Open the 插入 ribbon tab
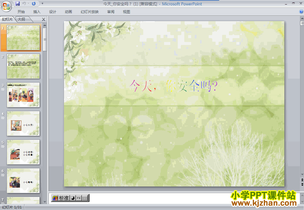 pos(37,12)
